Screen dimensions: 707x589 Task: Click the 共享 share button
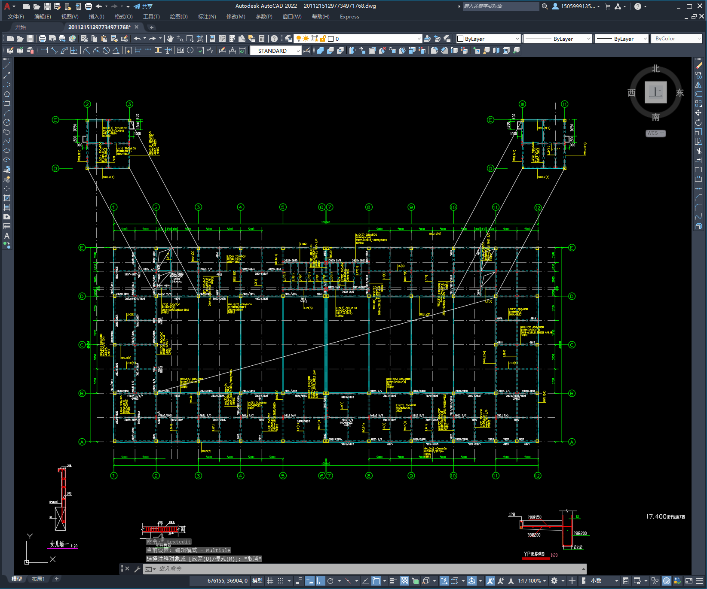[143, 6]
